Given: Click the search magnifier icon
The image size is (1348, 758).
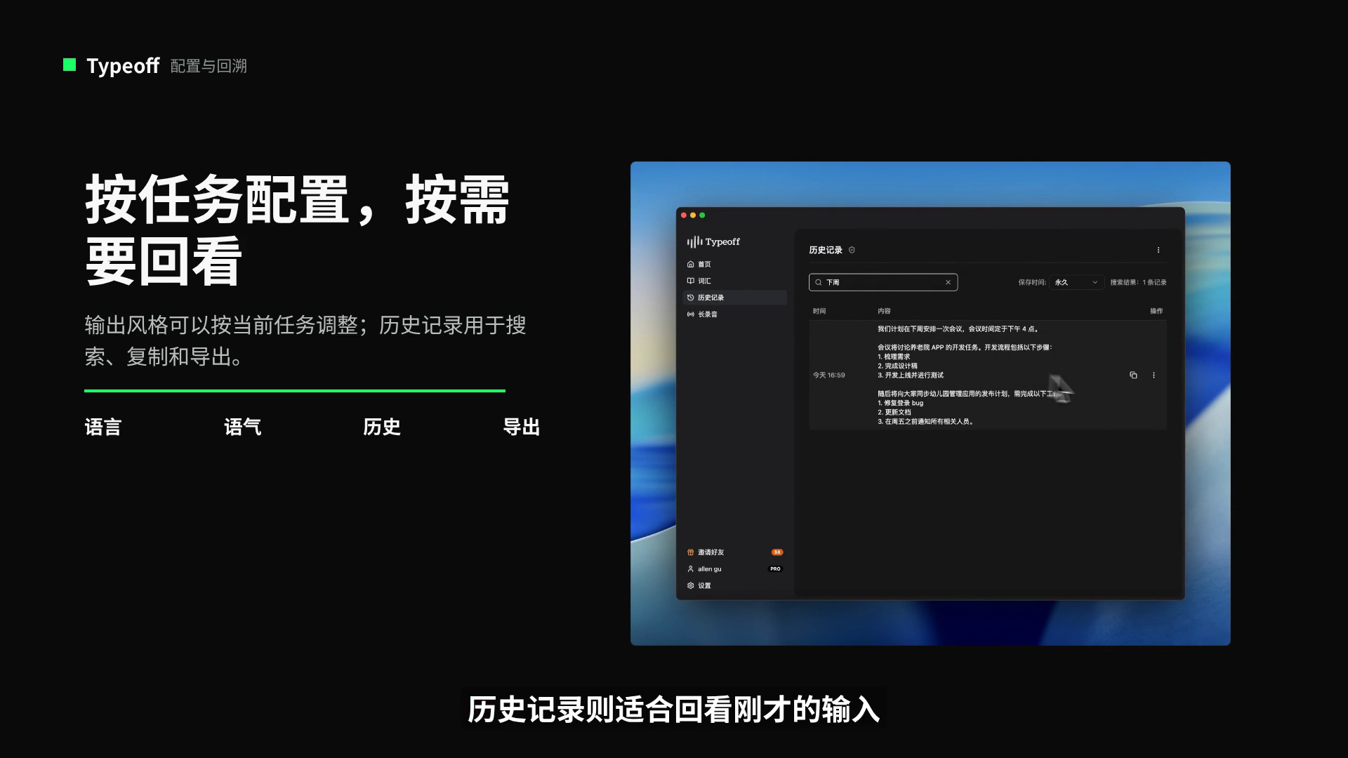Looking at the screenshot, I should (818, 282).
